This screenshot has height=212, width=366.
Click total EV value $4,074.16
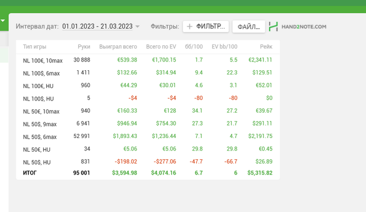pyautogui.click(x=163, y=173)
